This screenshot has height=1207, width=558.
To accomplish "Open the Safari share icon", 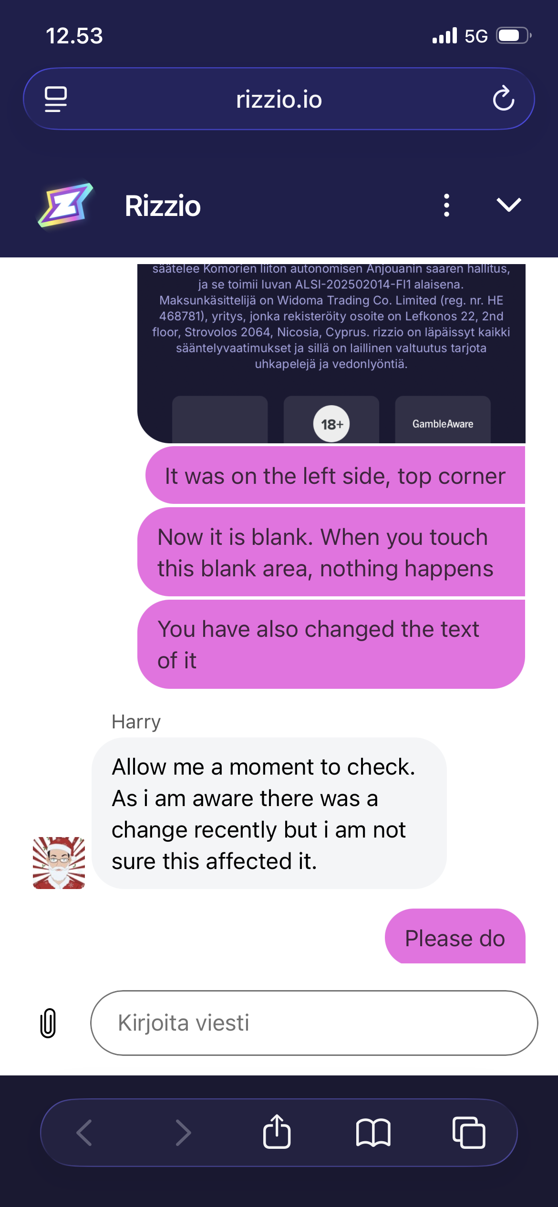I will tap(277, 1131).
